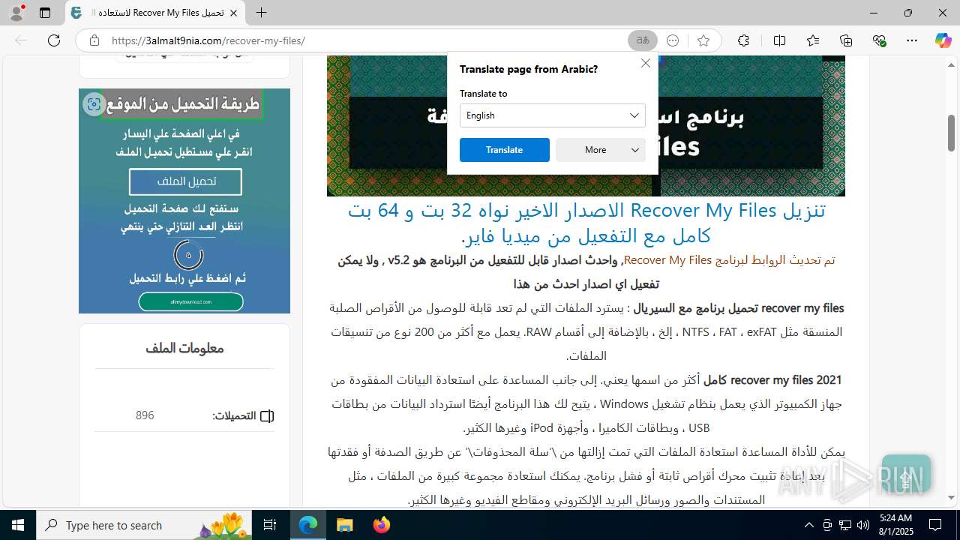The width and height of the screenshot is (960, 540).
Task: Toggle split screen view
Action: (x=779, y=40)
